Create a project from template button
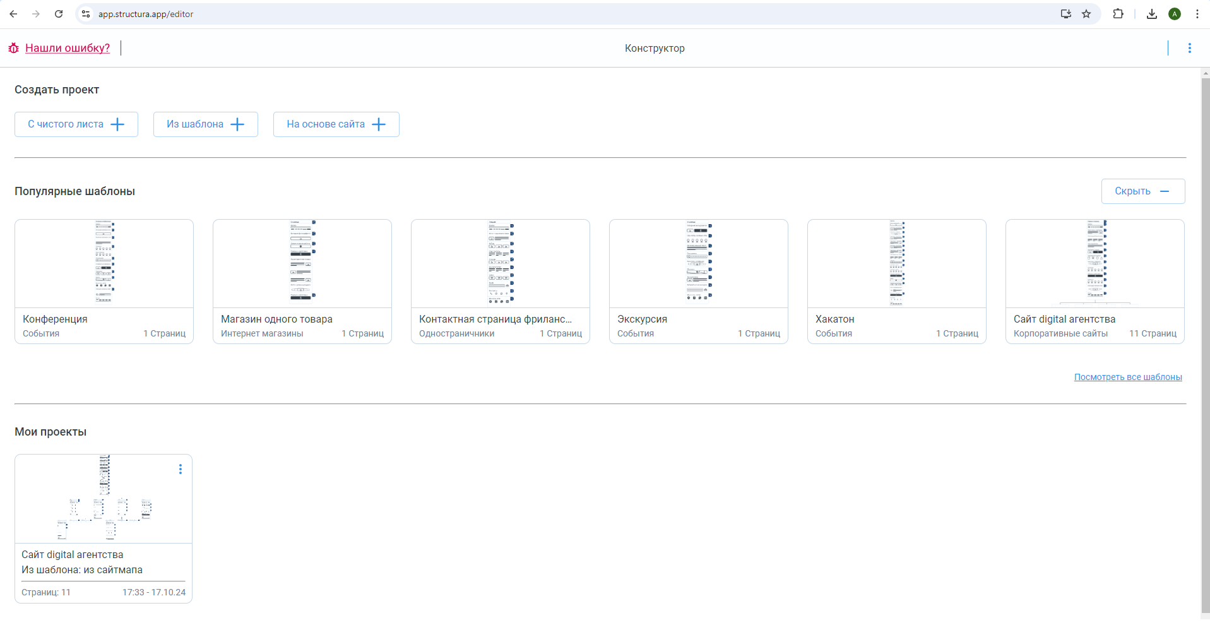 (205, 124)
